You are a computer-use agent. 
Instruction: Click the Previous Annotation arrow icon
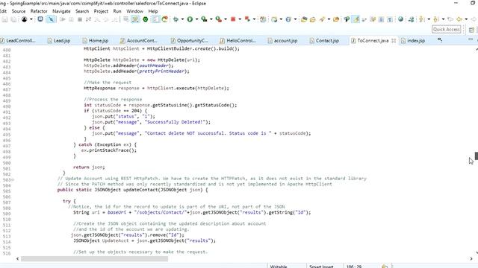(x=435, y=19)
